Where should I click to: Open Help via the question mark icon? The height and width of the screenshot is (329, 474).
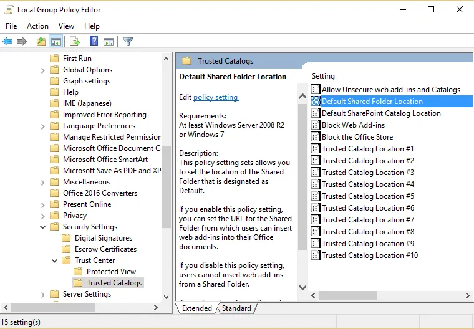(94, 41)
